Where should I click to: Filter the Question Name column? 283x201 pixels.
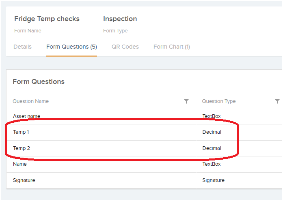tap(186, 101)
